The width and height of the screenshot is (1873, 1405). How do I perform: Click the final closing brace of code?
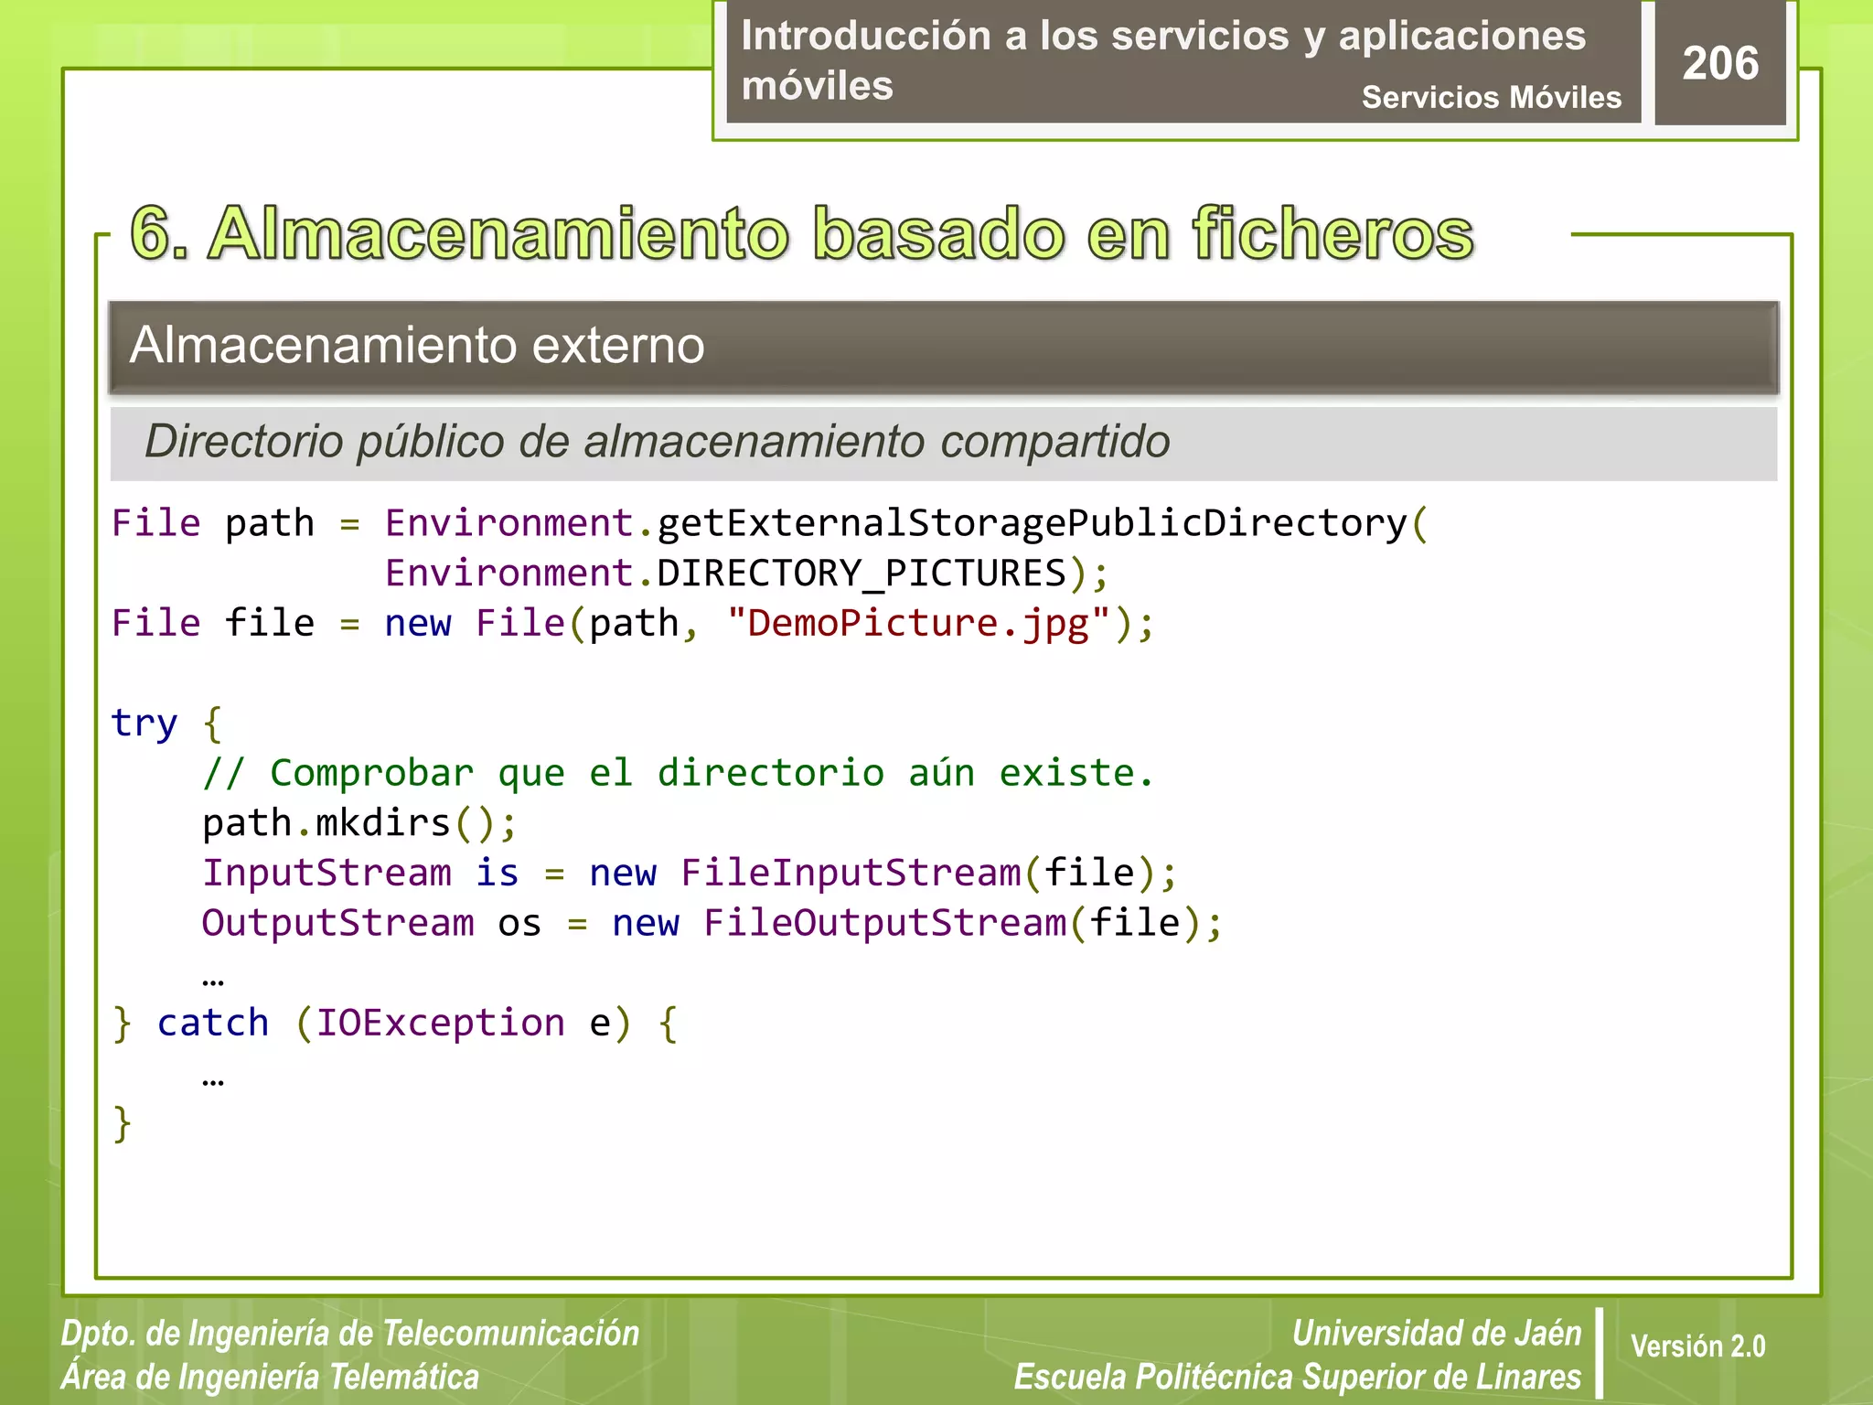point(123,1123)
